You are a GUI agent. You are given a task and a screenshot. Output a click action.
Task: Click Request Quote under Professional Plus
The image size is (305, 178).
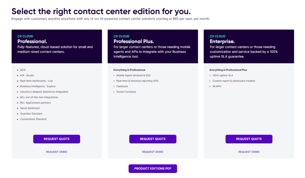tap(152, 139)
